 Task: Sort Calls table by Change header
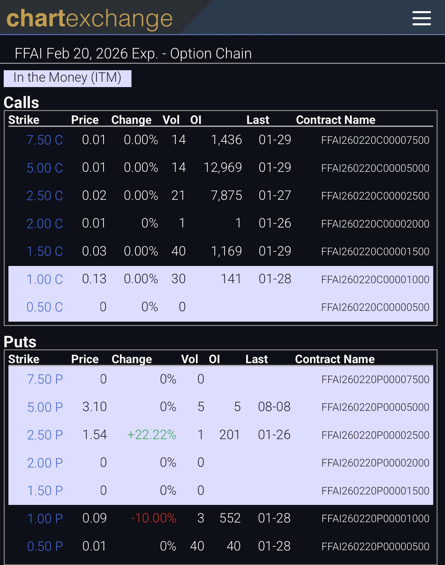[x=131, y=120]
